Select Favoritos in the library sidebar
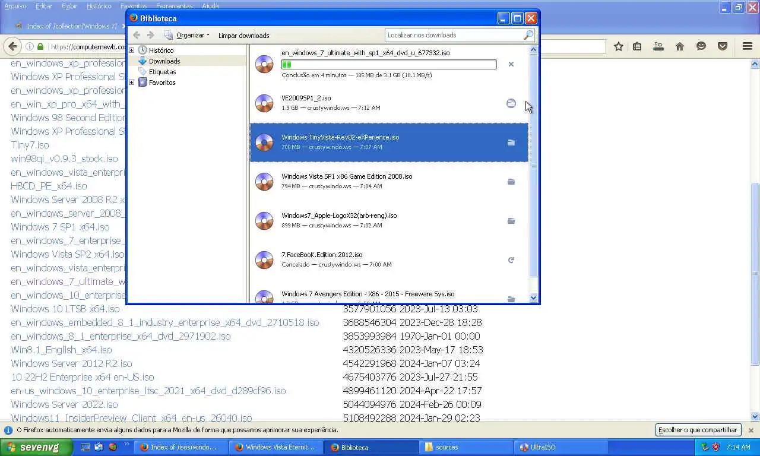 click(162, 83)
